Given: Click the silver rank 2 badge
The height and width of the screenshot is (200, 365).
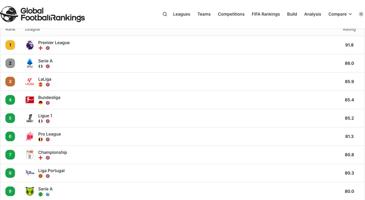Looking at the screenshot, I should click(10, 63).
